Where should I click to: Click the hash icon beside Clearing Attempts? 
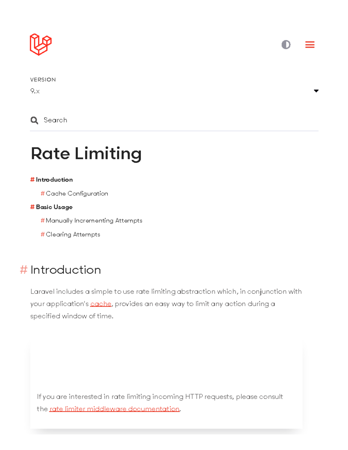point(42,234)
